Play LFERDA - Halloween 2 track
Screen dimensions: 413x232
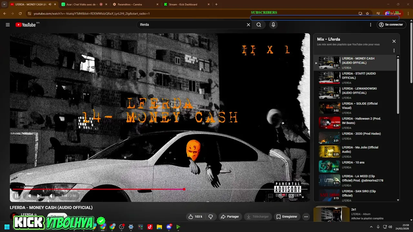[355, 123]
